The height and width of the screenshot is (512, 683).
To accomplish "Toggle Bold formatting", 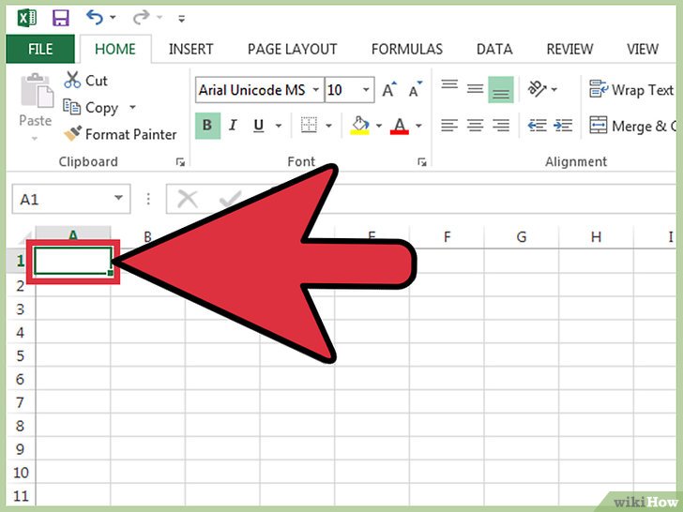I will pos(207,126).
